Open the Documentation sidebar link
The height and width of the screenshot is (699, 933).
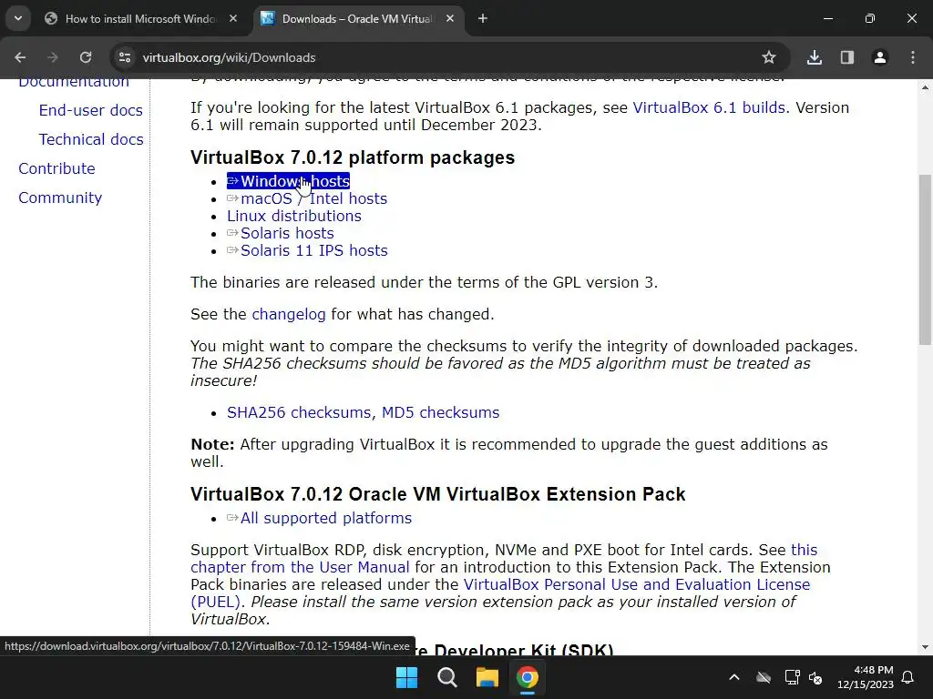(x=74, y=83)
